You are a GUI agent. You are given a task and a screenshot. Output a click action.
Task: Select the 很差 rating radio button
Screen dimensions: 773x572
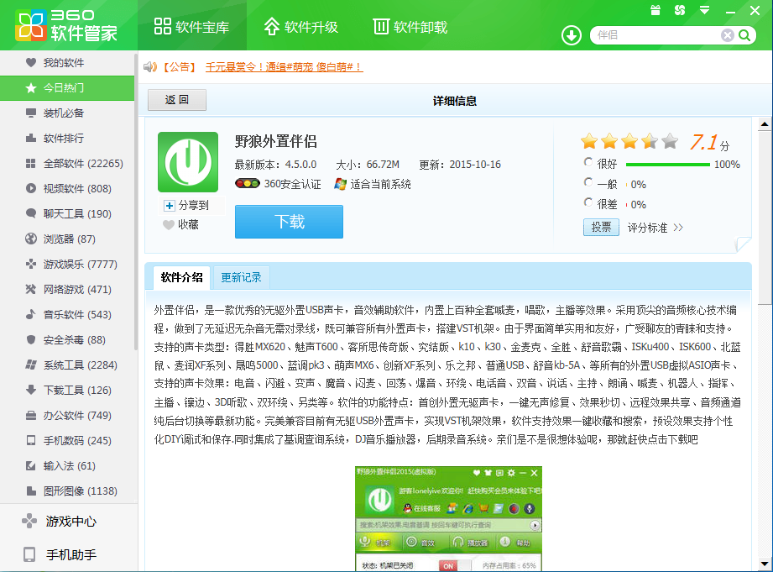(x=588, y=202)
